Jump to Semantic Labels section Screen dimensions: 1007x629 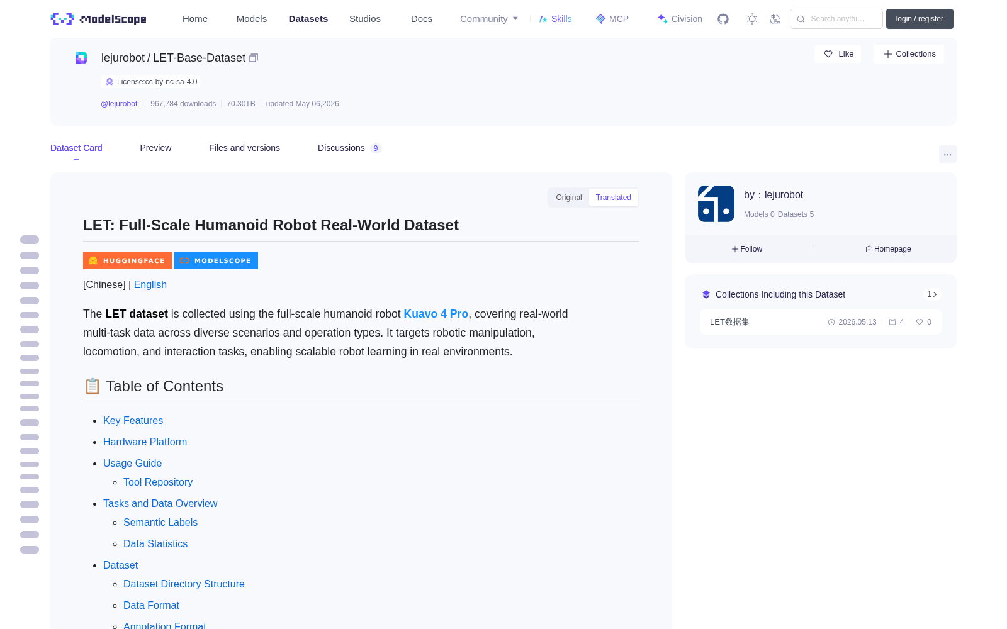point(160,522)
